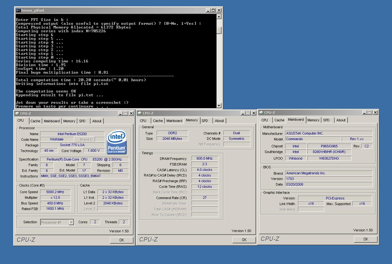Viewport: 392px width, 264px height.
Task: Click the Southbridge value 82801HB/HR (ICH8/R)
Action: click(x=329, y=152)
